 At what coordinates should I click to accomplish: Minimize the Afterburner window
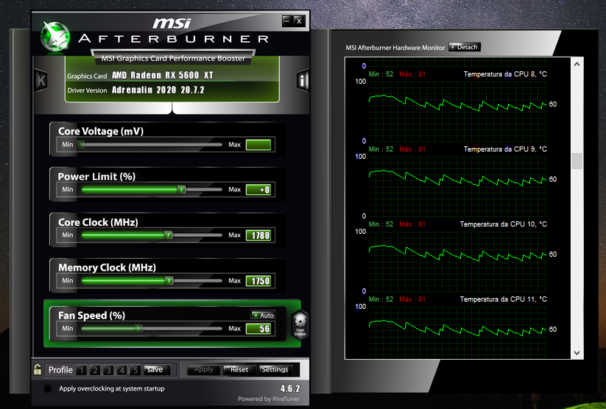[x=286, y=21]
